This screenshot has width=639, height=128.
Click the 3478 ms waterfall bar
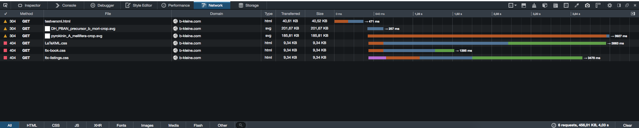[x=475, y=58]
